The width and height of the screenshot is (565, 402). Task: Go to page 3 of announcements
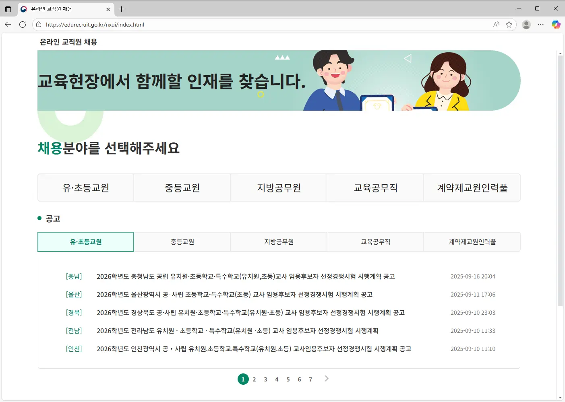click(x=265, y=379)
